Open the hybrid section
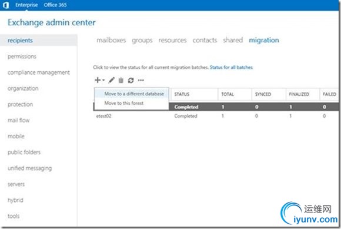Screen dimensions: 341x229 click(15, 200)
